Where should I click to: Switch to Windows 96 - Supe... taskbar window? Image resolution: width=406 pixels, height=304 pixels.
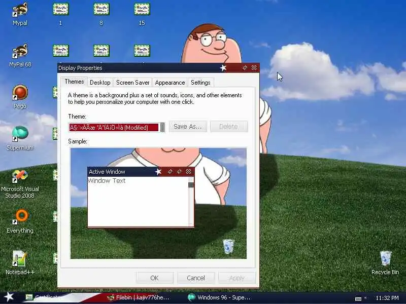(219, 297)
